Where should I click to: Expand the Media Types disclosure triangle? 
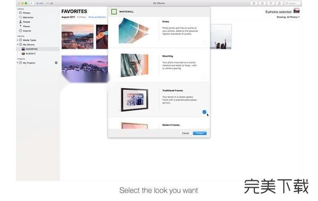(x=17, y=40)
